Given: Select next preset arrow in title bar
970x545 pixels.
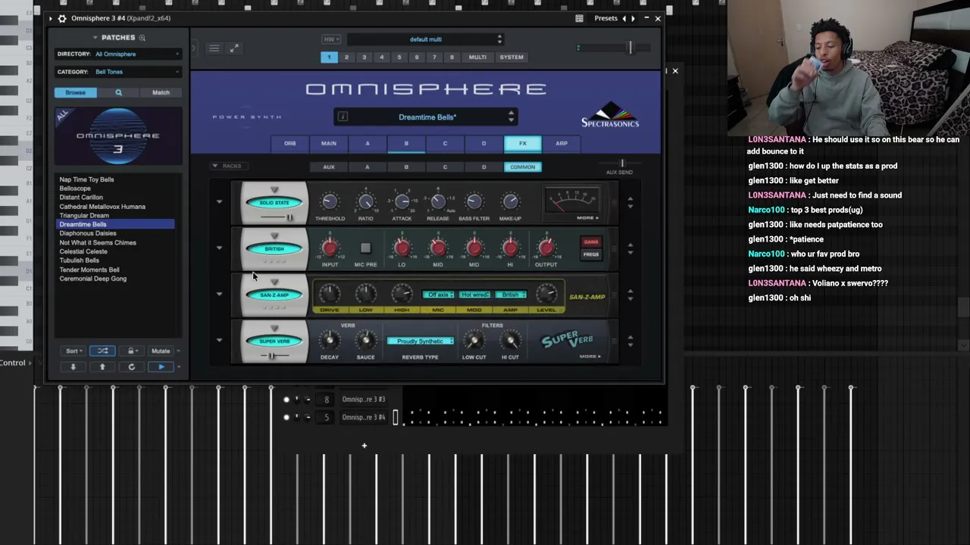Looking at the screenshot, I should [x=633, y=18].
